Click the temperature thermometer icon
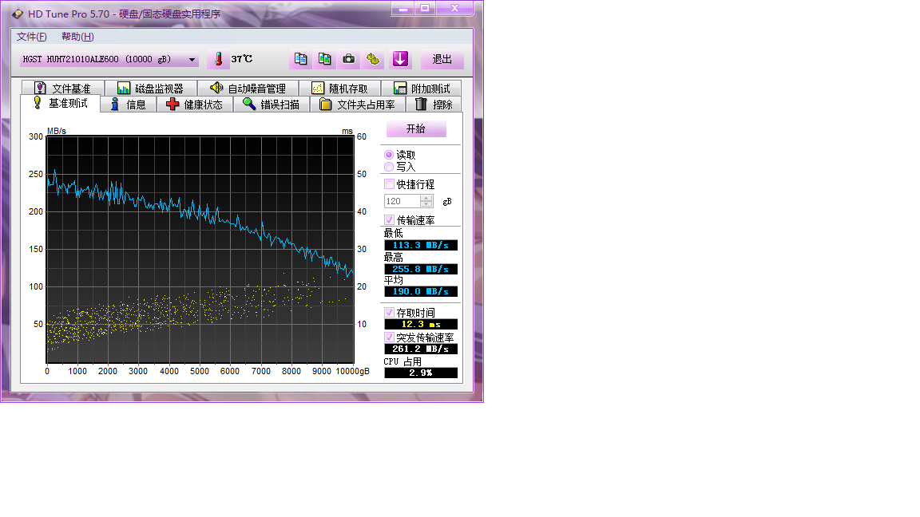 point(217,60)
